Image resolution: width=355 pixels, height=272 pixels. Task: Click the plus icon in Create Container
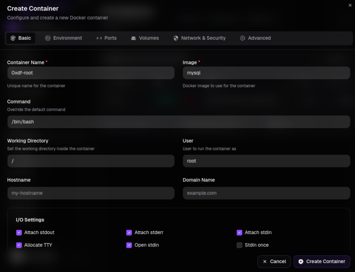pyautogui.click(x=300, y=262)
